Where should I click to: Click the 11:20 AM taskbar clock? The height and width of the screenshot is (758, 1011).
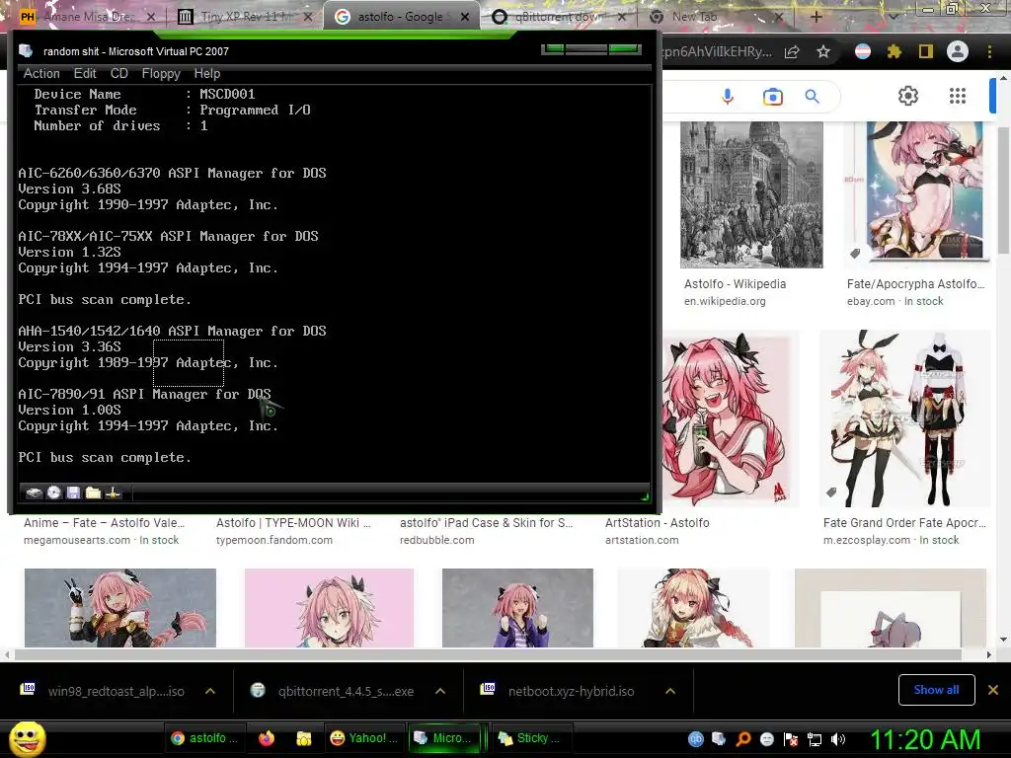tap(925, 739)
